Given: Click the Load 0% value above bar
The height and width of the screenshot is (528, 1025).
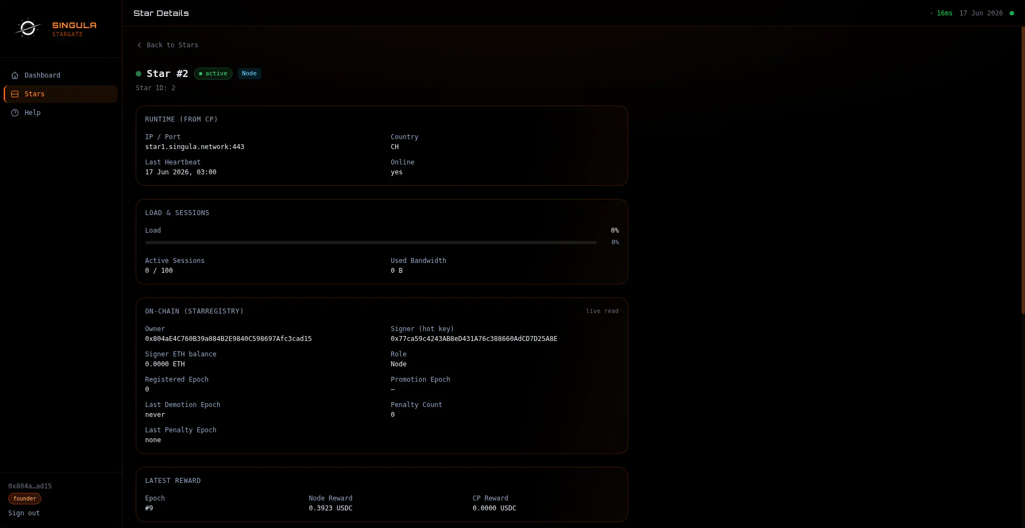Looking at the screenshot, I should [615, 230].
